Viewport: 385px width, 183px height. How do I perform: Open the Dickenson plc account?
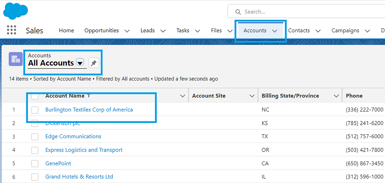point(62,123)
